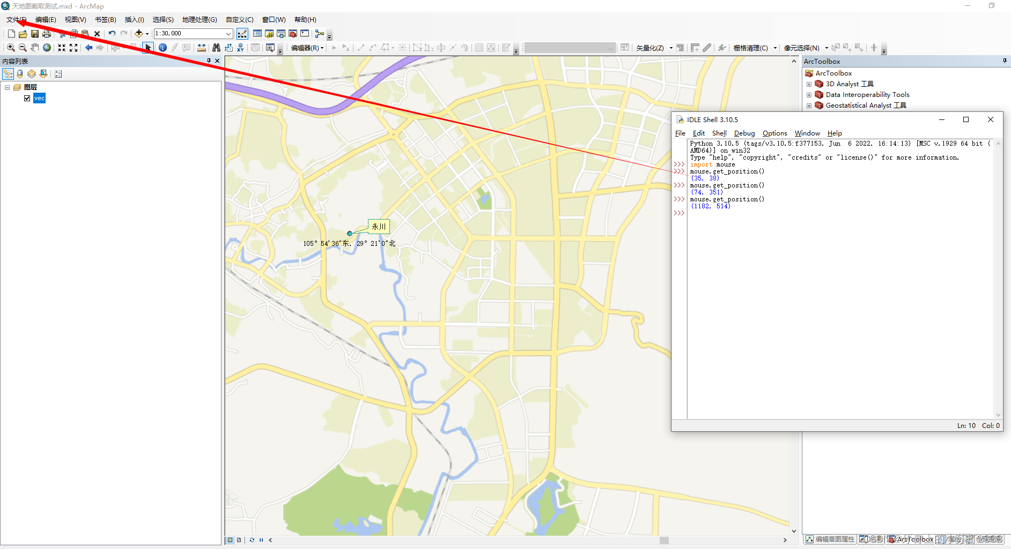The image size is (1011, 549).
Task: Go back to previous extent
Action: pos(88,48)
